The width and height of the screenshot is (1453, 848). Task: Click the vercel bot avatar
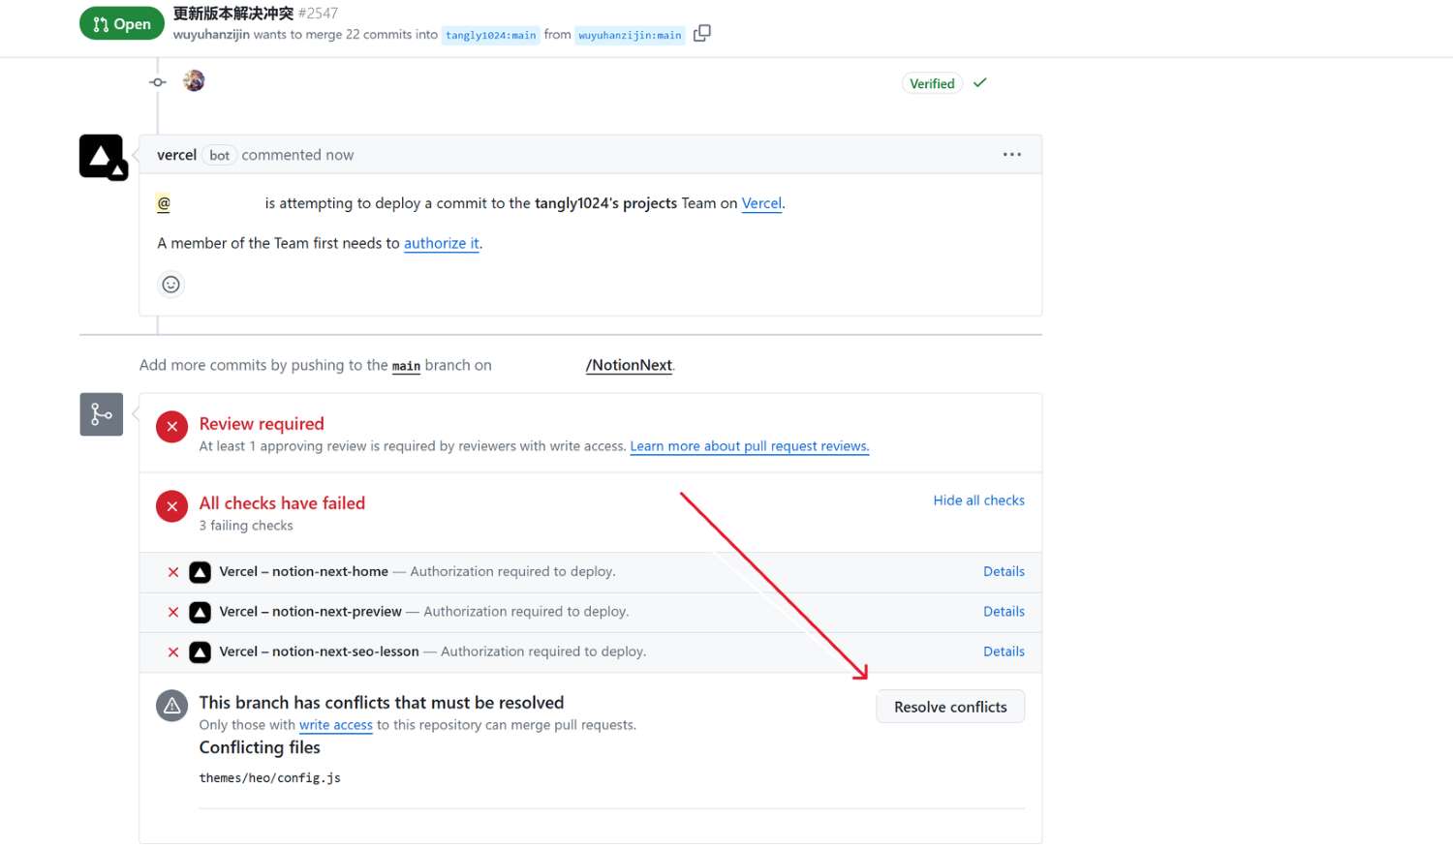[103, 157]
